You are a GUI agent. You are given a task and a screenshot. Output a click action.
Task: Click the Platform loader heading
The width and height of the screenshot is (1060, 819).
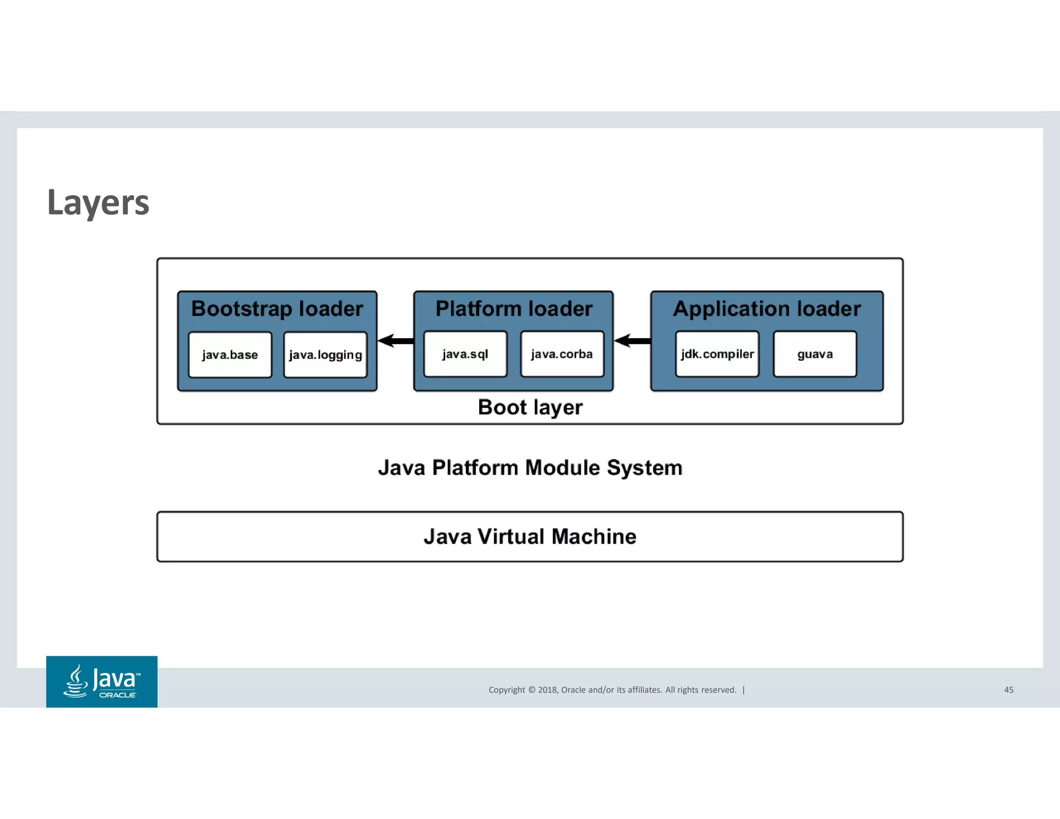click(513, 309)
